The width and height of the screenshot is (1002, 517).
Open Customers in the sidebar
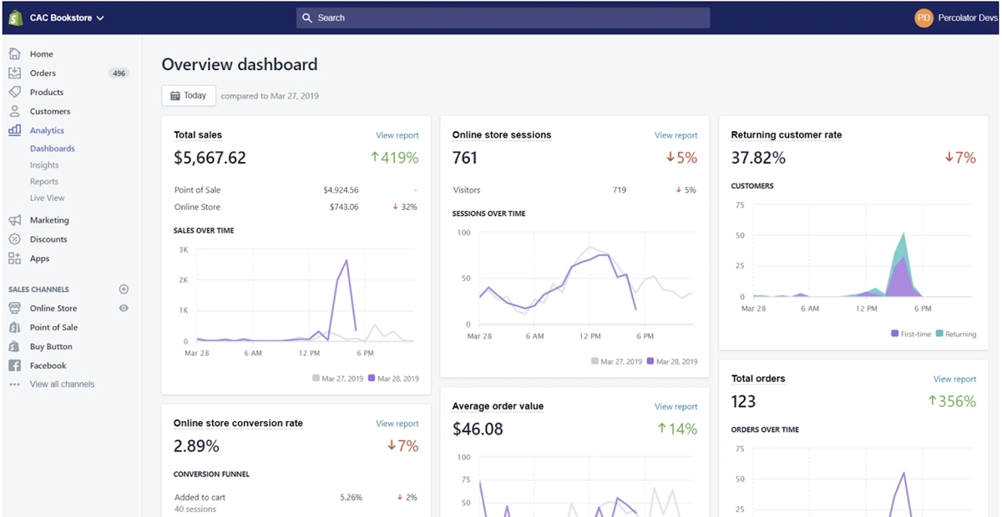50,112
